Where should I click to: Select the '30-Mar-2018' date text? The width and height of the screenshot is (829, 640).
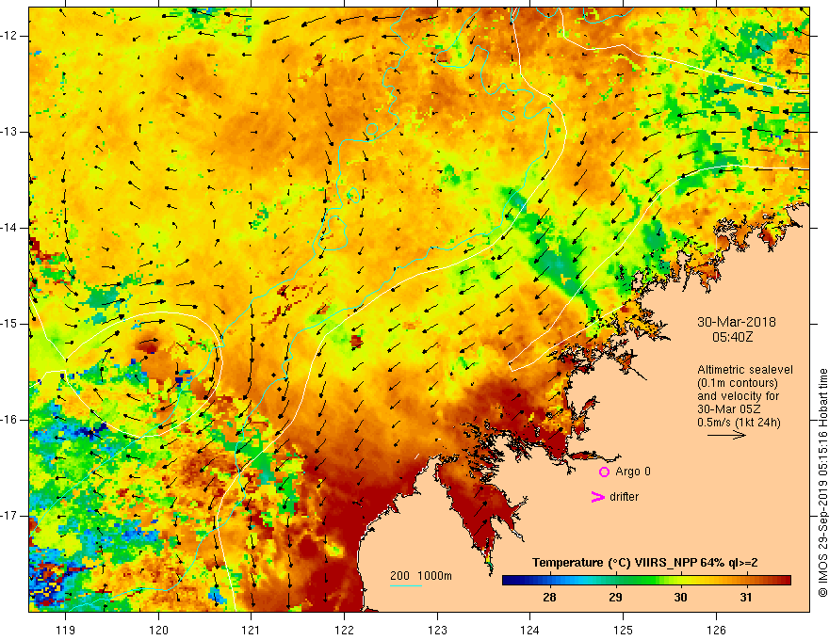(x=737, y=322)
